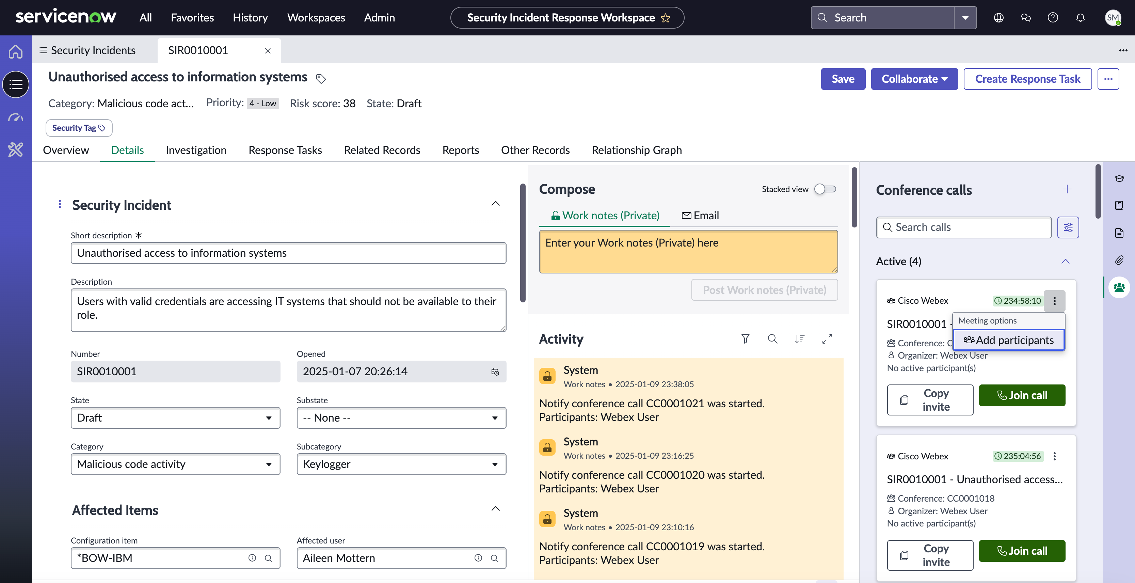Open the chat conversations icon in header
Image resolution: width=1135 pixels, height=583 pixels.
[x=1026, y=18]
